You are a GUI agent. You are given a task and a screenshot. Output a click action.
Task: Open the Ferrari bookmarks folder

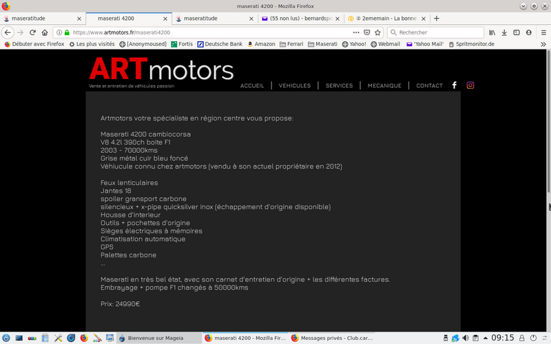tap(291, 44)
